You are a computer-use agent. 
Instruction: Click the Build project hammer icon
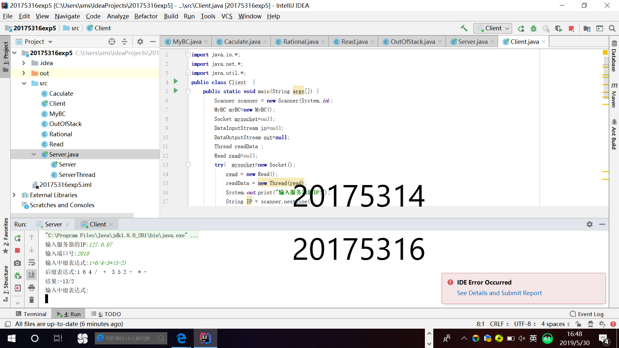coord(464,28)
